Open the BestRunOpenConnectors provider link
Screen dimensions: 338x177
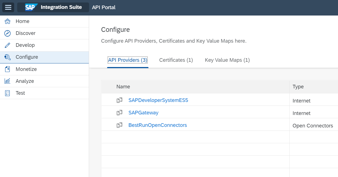[158, 125]
